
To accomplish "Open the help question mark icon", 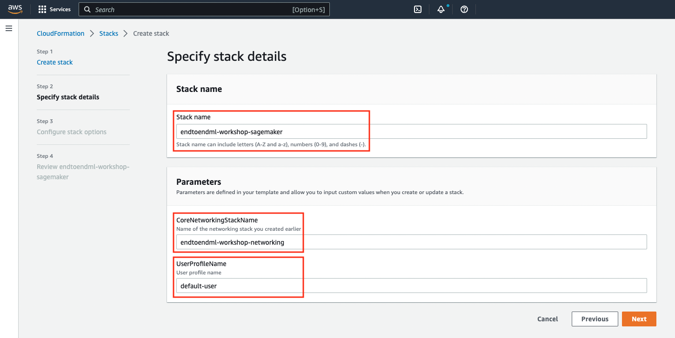I will pos(464,9).
